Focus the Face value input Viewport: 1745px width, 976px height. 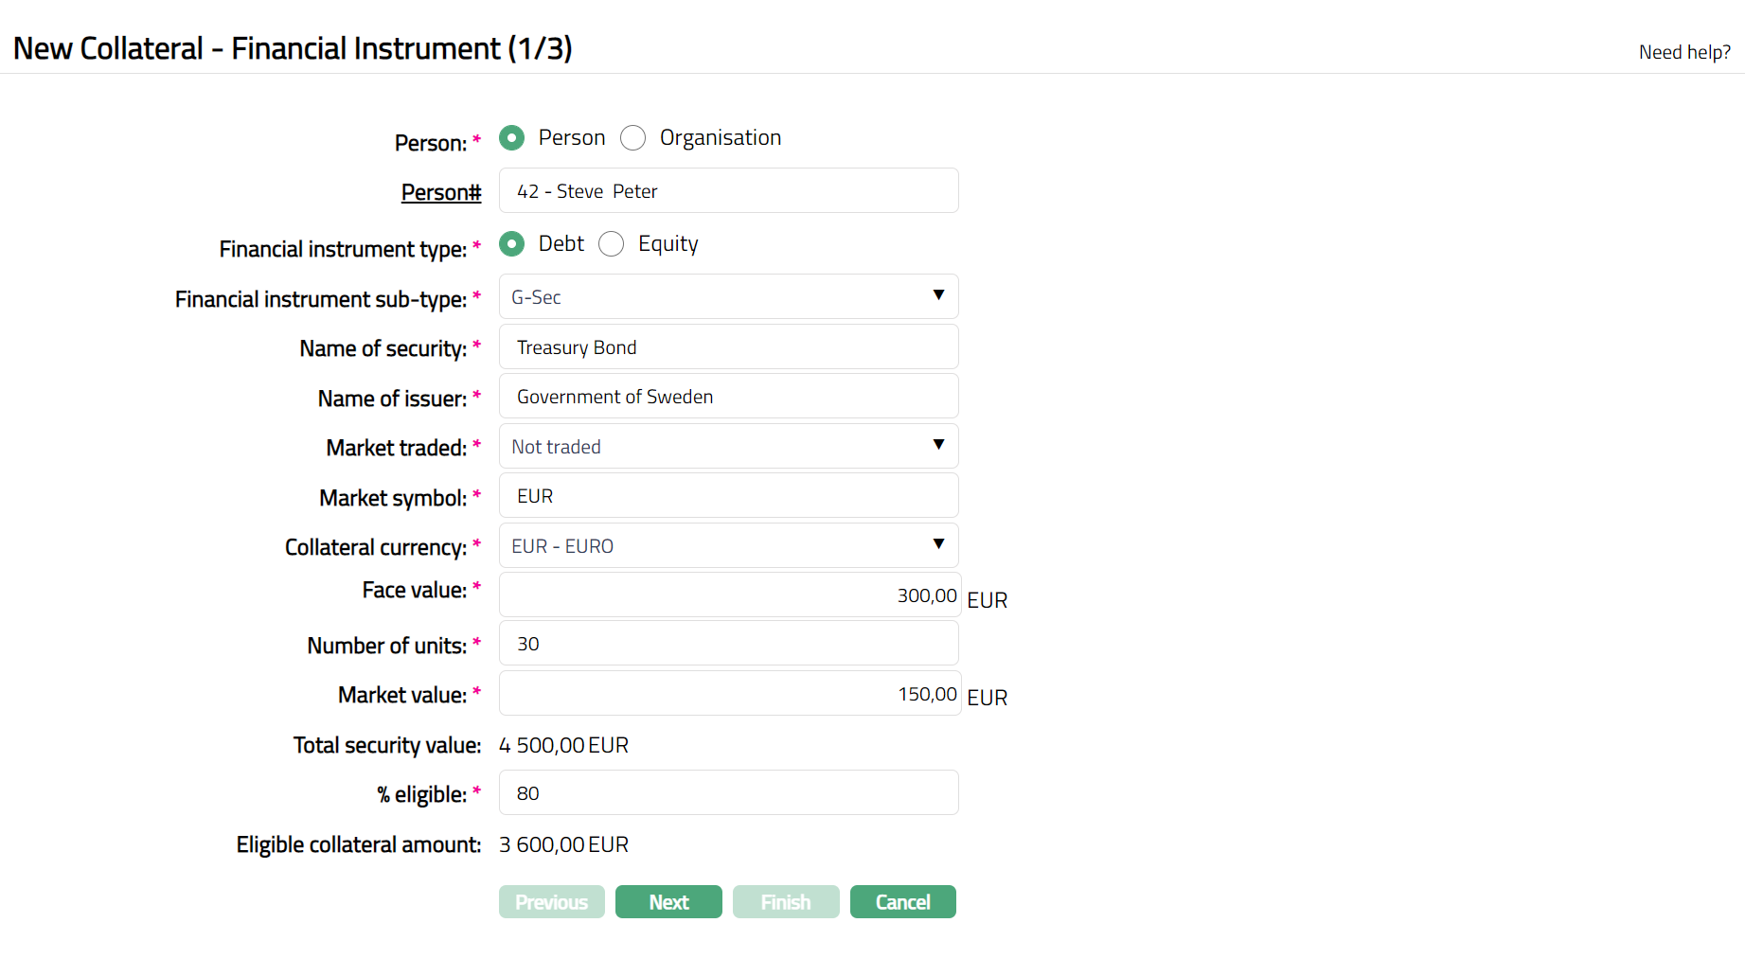click(728, 595)
